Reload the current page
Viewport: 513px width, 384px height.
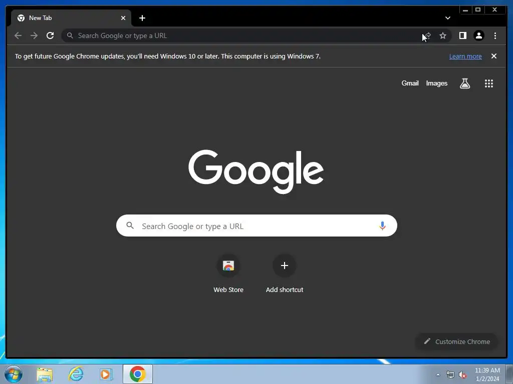(x=50, y=35)
